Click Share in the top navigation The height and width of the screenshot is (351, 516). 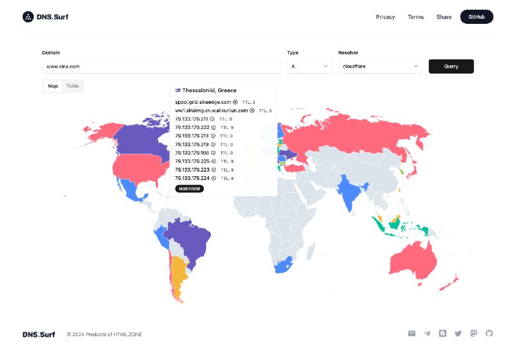tap(444, 17)
